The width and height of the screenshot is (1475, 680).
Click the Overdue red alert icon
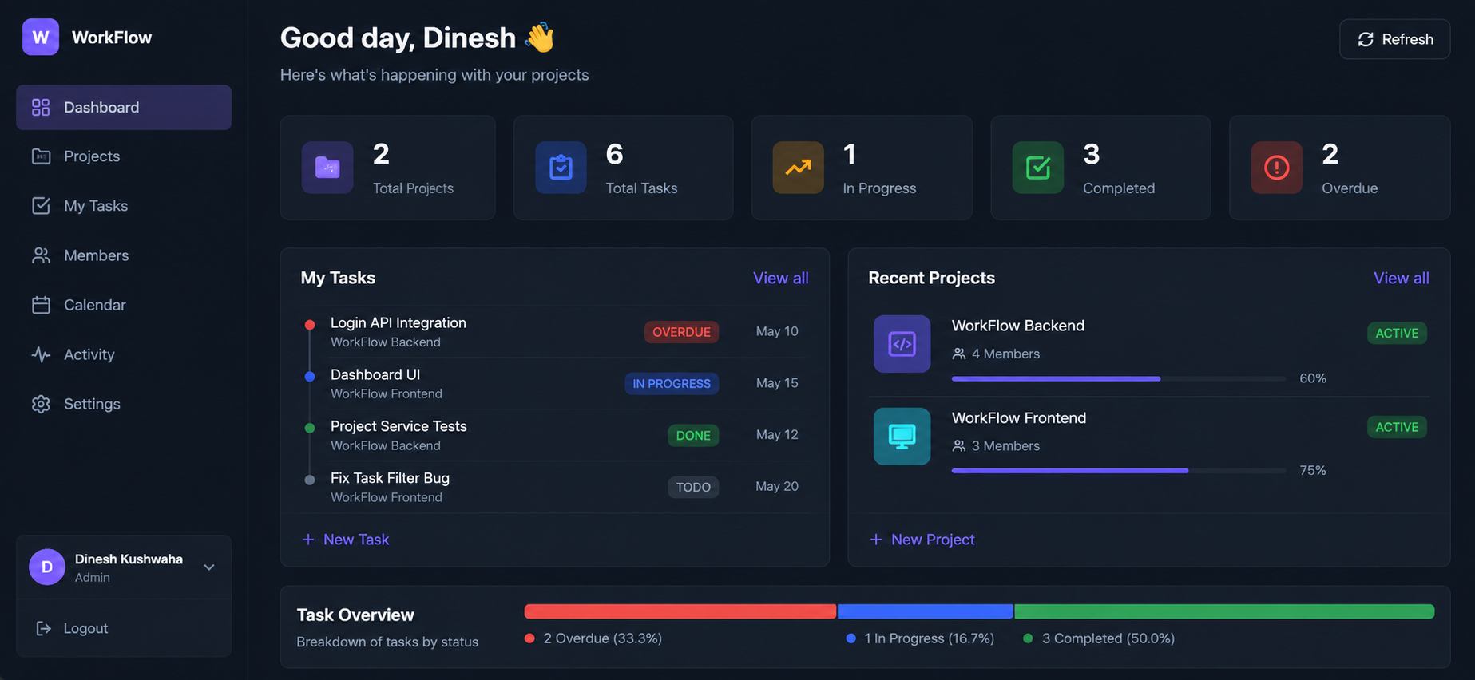(1276, 168)
